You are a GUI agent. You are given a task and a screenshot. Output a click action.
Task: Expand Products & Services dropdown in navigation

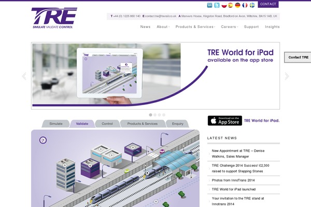tap(195, 27)
